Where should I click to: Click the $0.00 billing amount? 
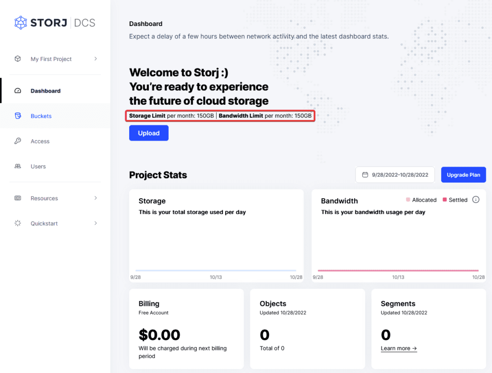[x=160, y=335]
